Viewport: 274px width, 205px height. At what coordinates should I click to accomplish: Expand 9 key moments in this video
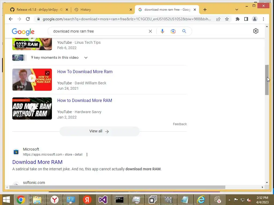86,58
